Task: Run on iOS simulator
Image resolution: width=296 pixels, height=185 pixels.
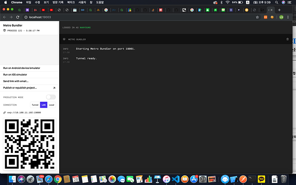Action: point(30,75)
